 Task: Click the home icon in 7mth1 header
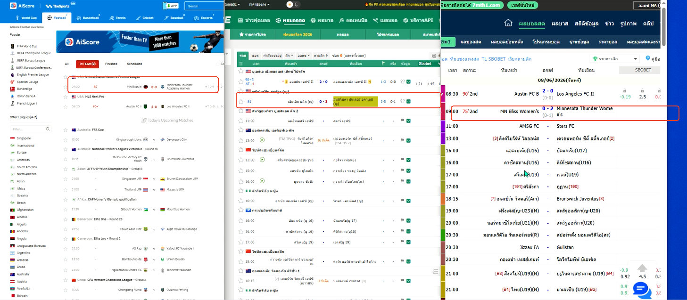[x=508, y=23]
